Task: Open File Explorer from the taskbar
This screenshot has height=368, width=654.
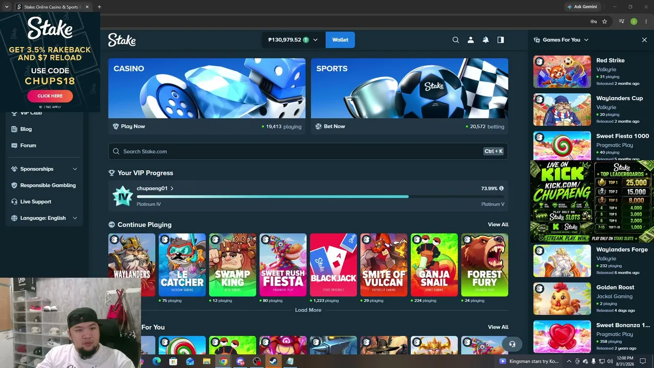Action: (206, 361)
